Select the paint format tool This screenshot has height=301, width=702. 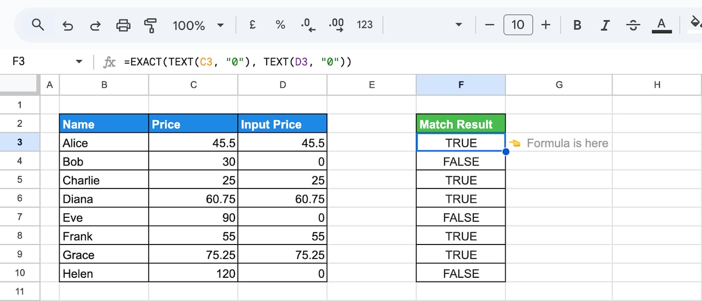point(151,25)
